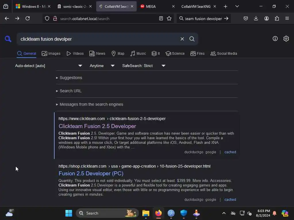Show hidden system tray icons
The width and height of the screenshot is (294, 220).
pos(224,213)
